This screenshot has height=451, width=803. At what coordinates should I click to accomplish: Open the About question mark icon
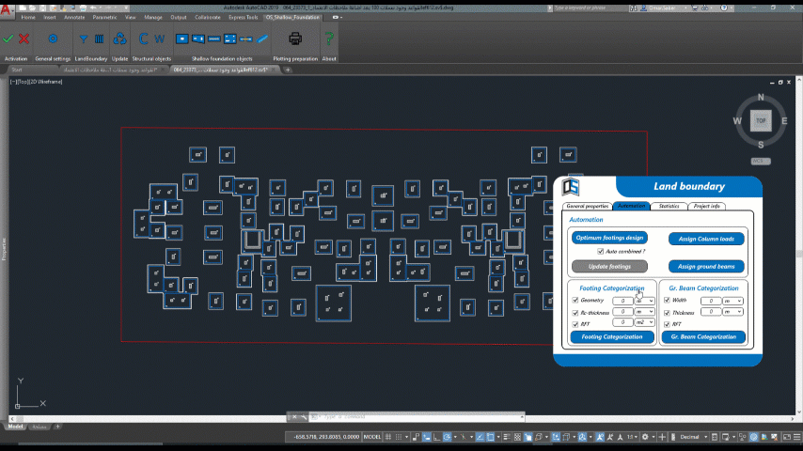tap(329, 39)
